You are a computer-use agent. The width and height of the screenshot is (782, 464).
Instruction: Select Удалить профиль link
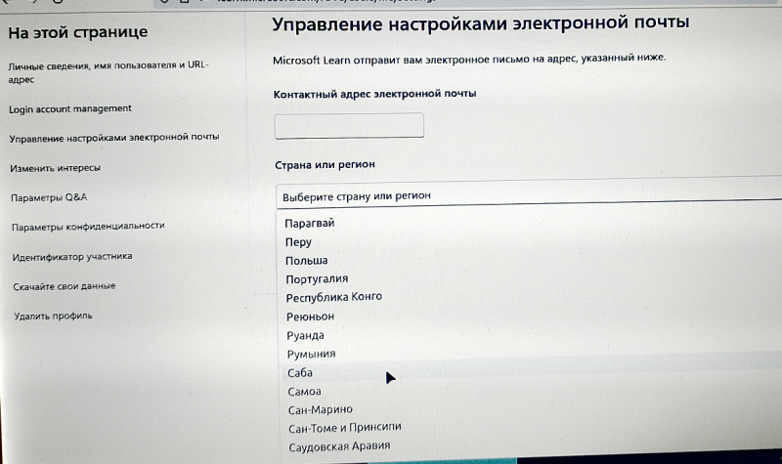pyautogui.click(x=53, y=316)
